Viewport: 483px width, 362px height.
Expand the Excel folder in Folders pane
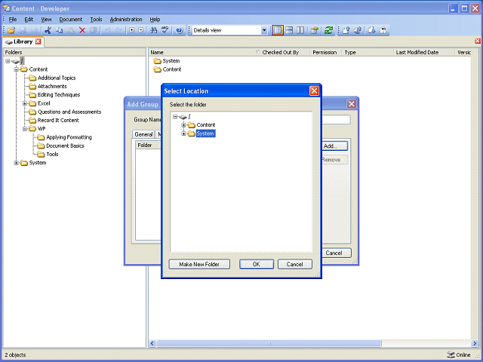tap(25, 103)
